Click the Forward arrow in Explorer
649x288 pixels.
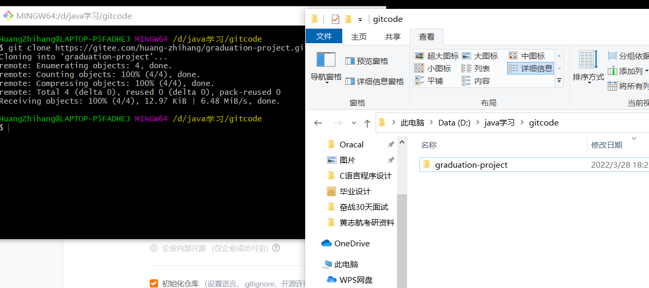[338, 123]
